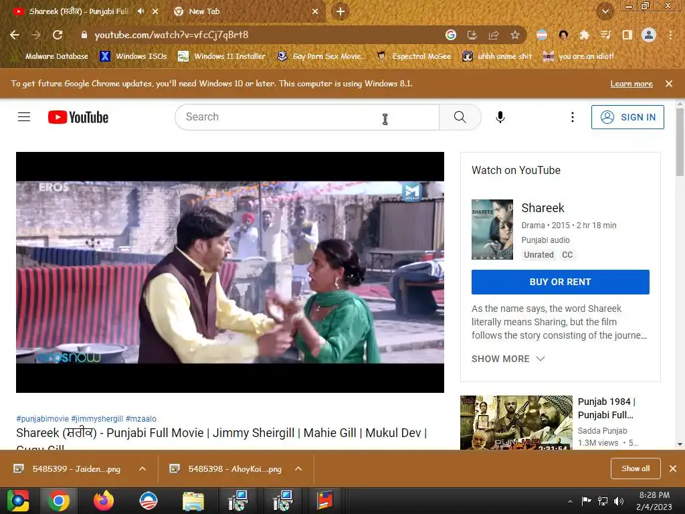Open the 'uhhh anime shit' bookmark
The image size is (685, 514).
[498, 56]
